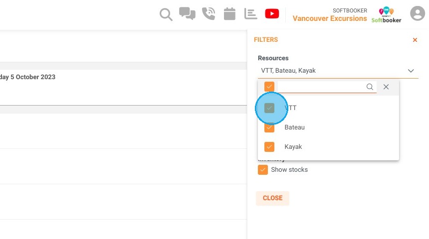Image resolution: width=429 pixels, height=239 pixels.
Task: Uncheck the Bateau resource checkbox
Action: [x=269, y=127]
